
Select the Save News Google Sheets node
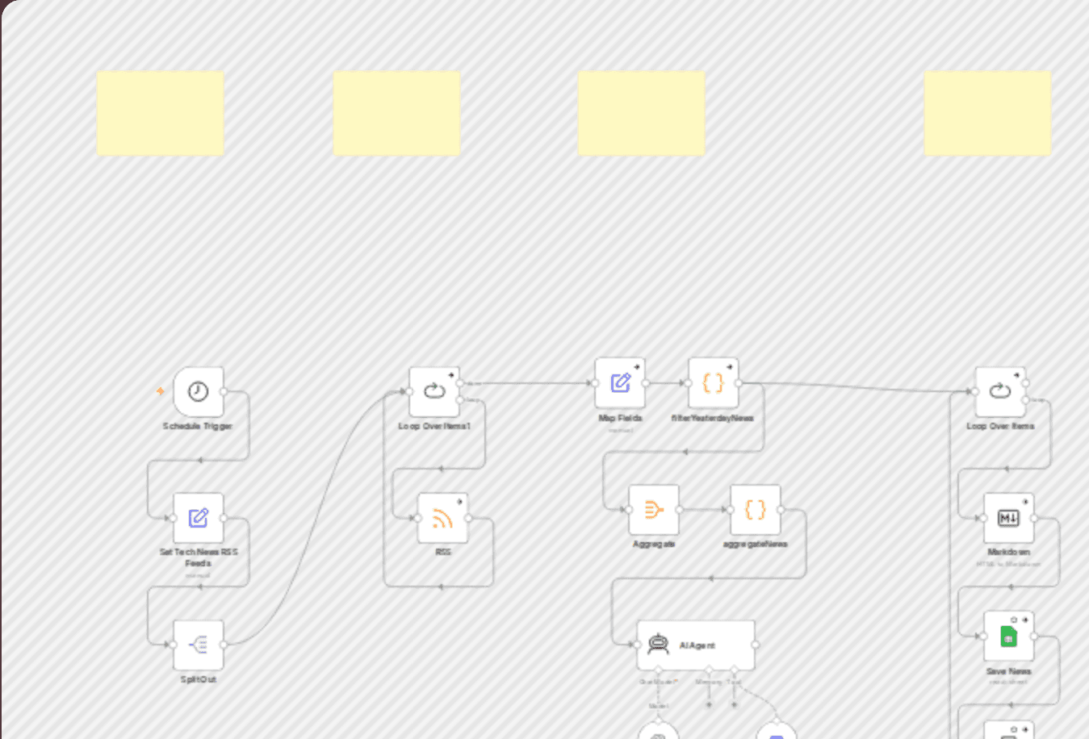[1008, 636]
